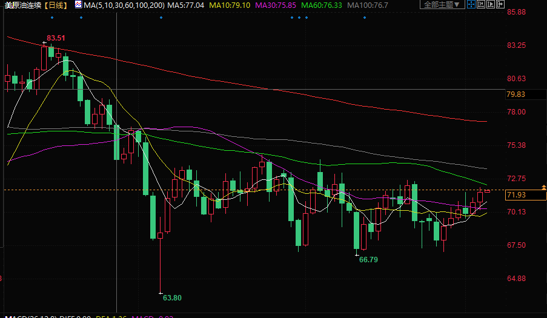
Task: Click the 83.51 high price marker
Action: (56, 38)
